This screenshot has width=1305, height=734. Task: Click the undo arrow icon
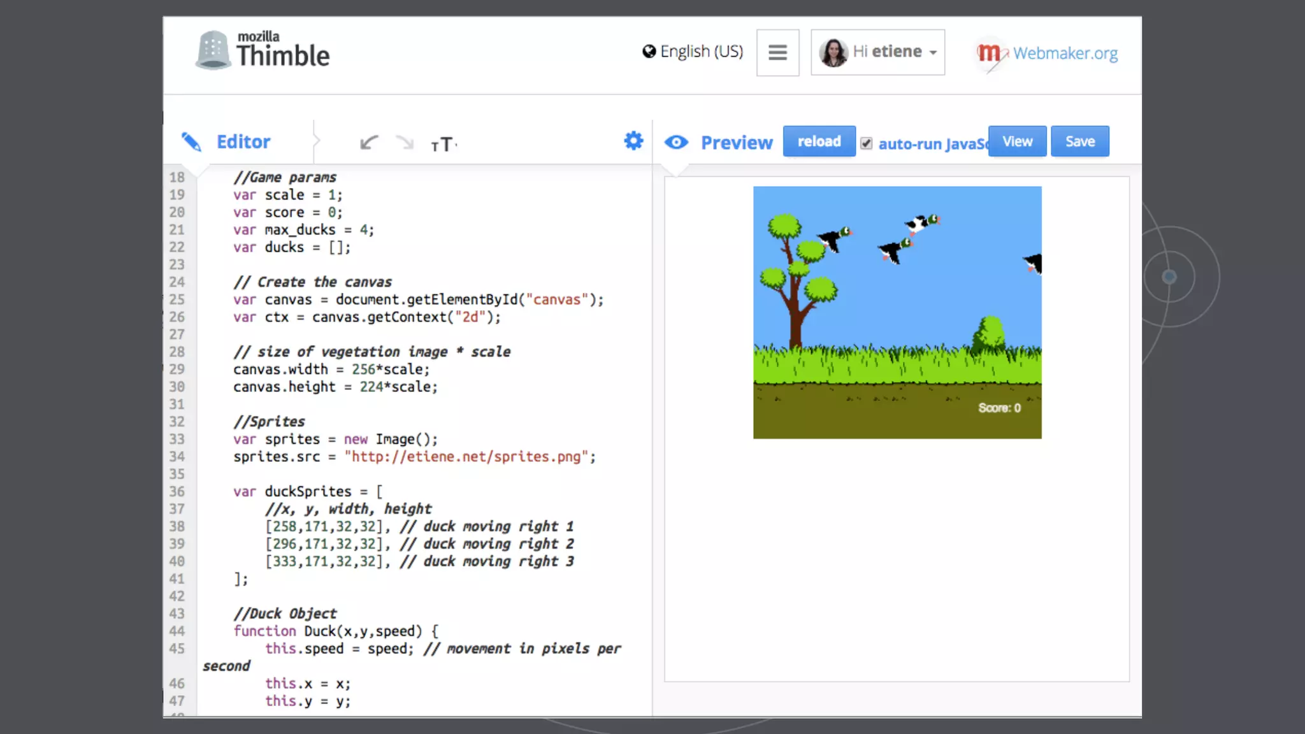368,142
